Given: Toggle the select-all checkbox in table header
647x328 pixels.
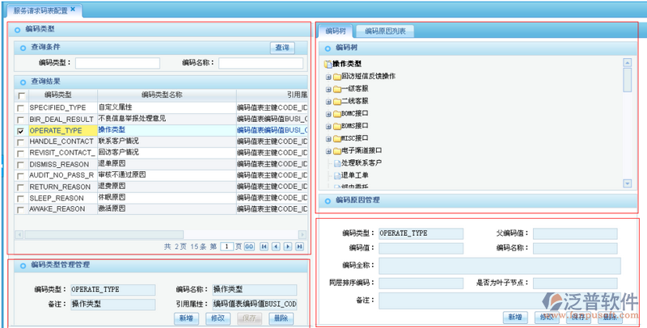Looking at the screenshot, I should coord(21,95).
